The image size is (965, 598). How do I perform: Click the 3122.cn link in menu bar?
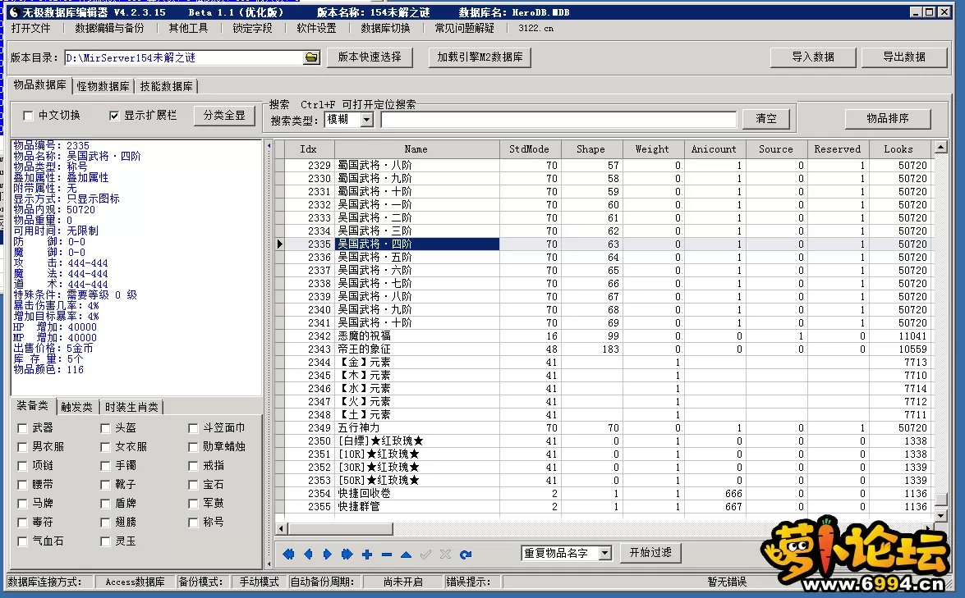[535, 28]
